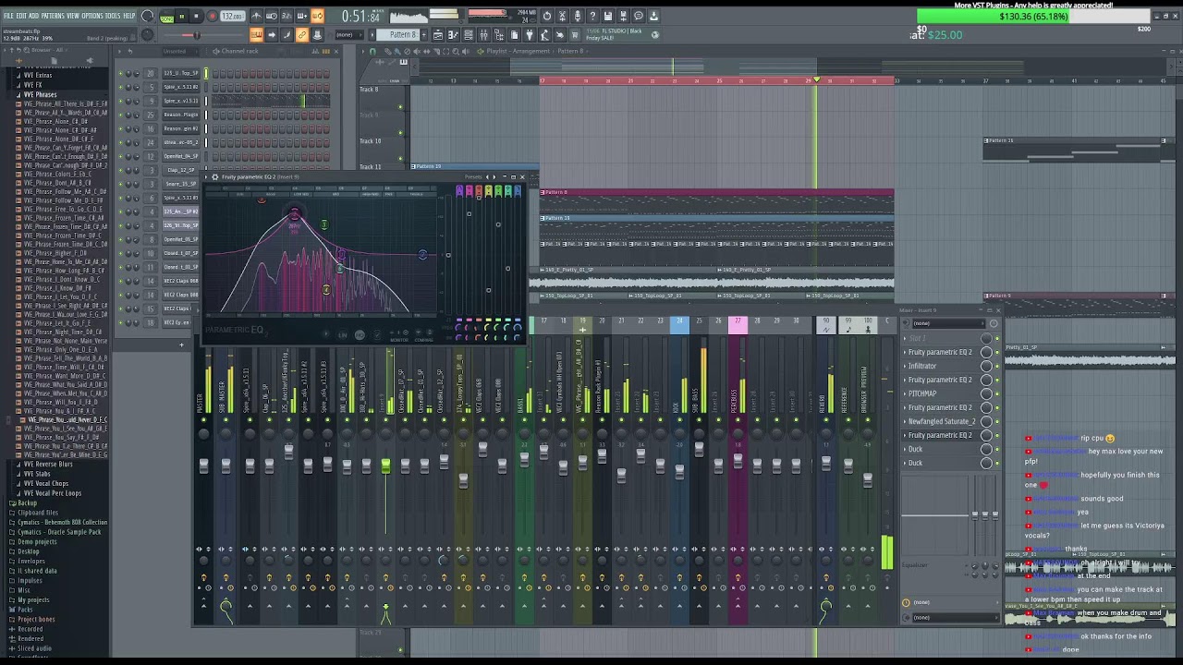Open the mixer input (none) dropdown at top
The width and height of the screenshot is (1183, 665).
point(949,323)
